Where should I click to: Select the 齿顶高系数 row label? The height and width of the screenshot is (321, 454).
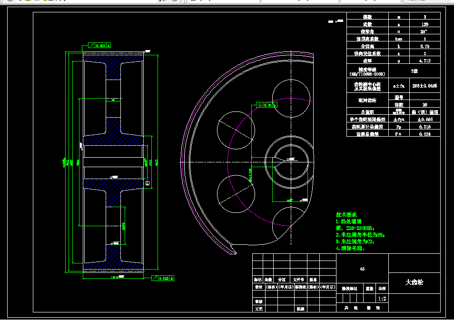click(367, 39)
